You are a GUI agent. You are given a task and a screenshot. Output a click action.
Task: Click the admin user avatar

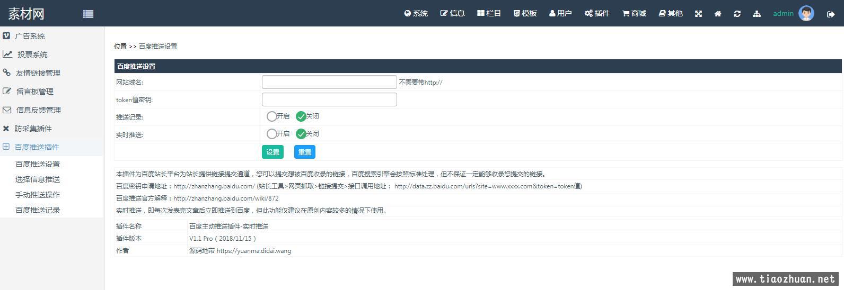(x=806, y=14)
